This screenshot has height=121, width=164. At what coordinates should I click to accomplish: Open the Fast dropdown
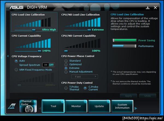coord(85,77)
